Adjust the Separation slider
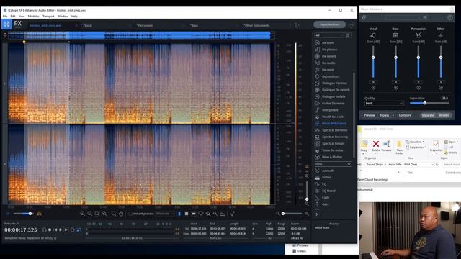 [x=429, y=103]
